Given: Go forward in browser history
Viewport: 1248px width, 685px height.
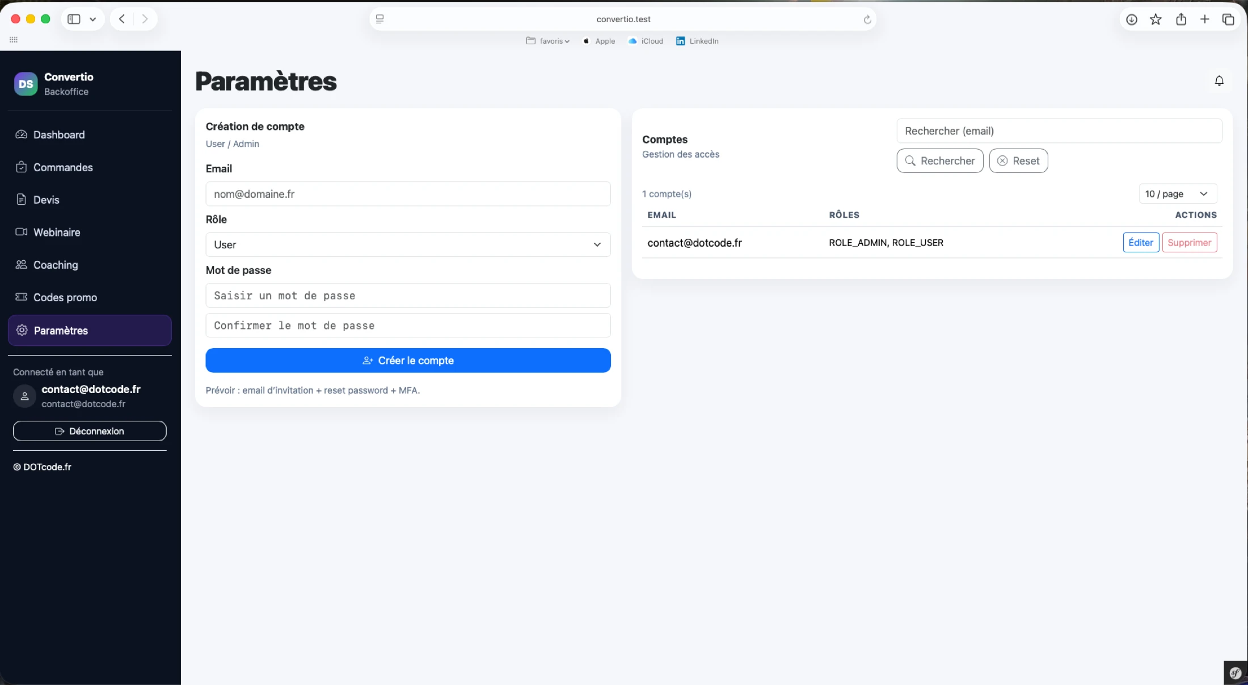Looking at the screenshot, I should pos(145,19).
